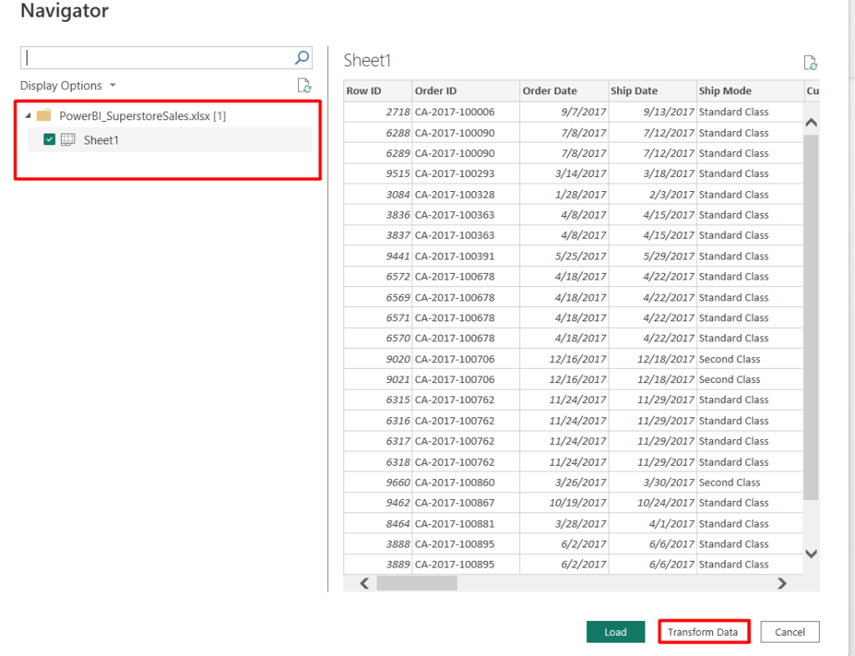Click the horizontal scrollbar left arrow
Screen dimensions: 855x656
click(x=364, y=583)
